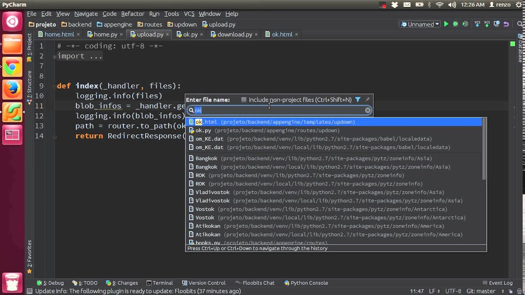Expand the collapsed import block
Viewport: 525px width, 295px height.
pos(55,56)
